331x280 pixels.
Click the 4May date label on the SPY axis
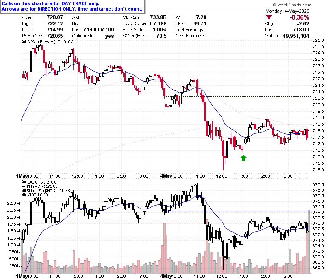click(x=165, y=176)
